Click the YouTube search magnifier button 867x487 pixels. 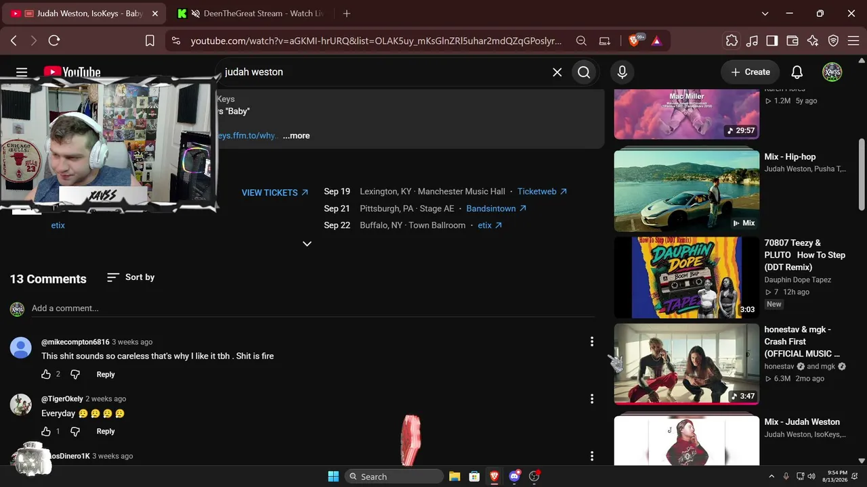[584, 72]
